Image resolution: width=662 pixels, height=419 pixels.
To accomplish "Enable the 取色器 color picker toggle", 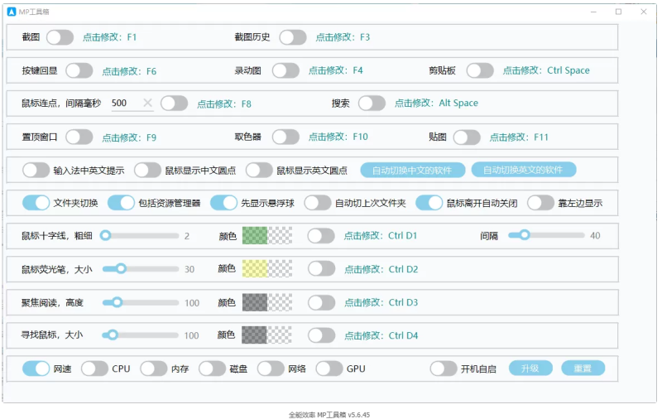I will 285,137.
